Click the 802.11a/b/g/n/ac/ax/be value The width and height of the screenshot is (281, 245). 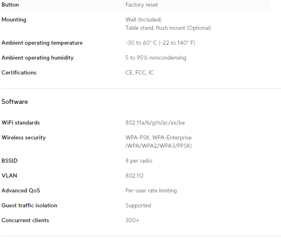coord(155,123)
